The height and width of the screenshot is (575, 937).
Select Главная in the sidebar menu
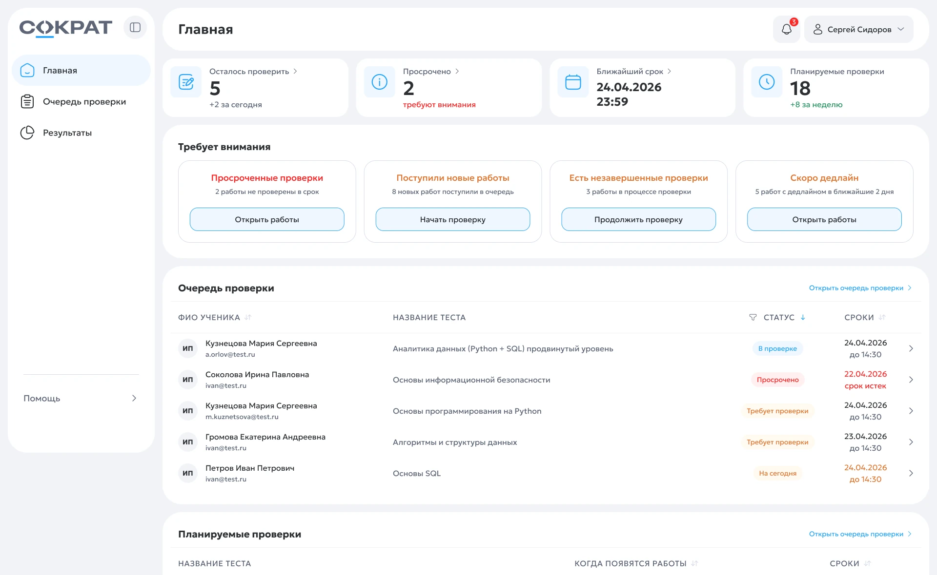pos(81,70)
